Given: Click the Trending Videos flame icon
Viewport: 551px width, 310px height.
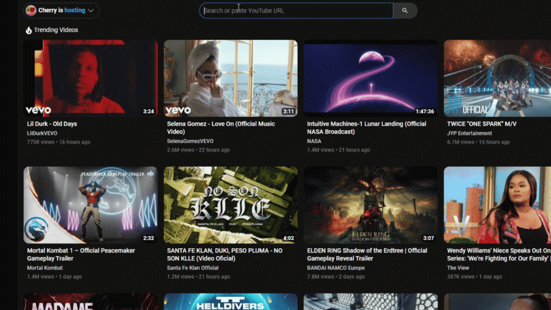Looking at the screenshot, I should [x=29, y=30].
